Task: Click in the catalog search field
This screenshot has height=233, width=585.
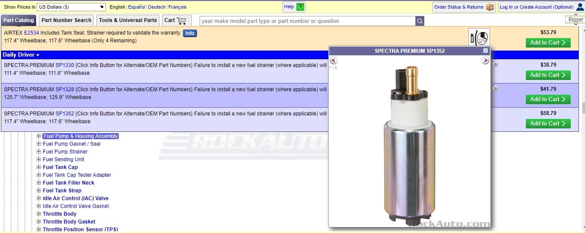Action: [x=308, y=21]
